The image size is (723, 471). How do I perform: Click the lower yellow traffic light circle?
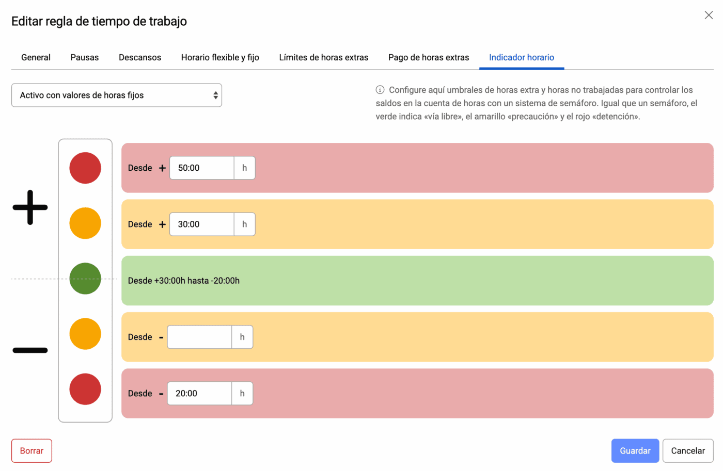click(85, 334)
